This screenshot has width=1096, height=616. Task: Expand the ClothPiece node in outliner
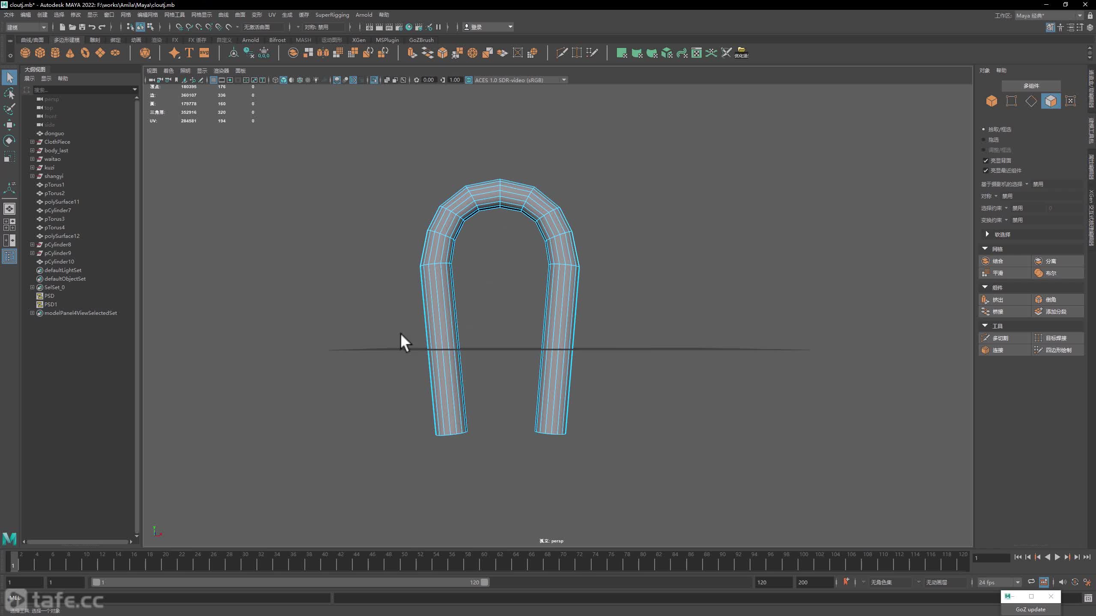tap(32, 142)
